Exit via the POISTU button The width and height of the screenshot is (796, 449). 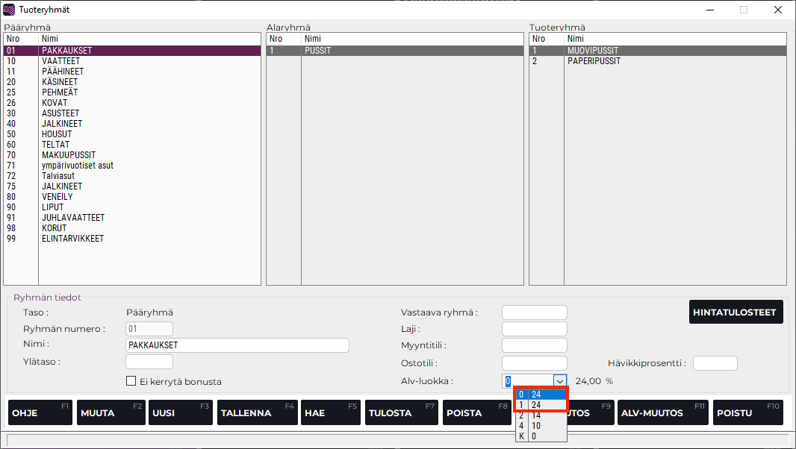tap(747, 412)
